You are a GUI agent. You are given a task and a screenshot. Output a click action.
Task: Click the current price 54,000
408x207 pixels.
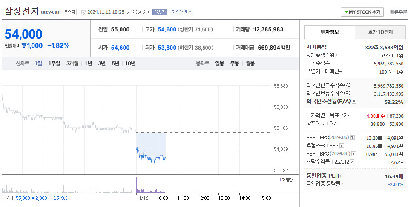coord(23,34)
